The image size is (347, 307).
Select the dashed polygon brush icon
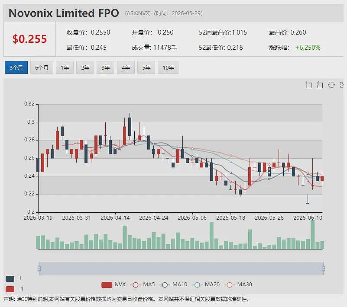tap(331, 85)
